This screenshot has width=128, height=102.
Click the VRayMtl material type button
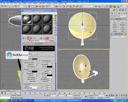click(51, 41)
